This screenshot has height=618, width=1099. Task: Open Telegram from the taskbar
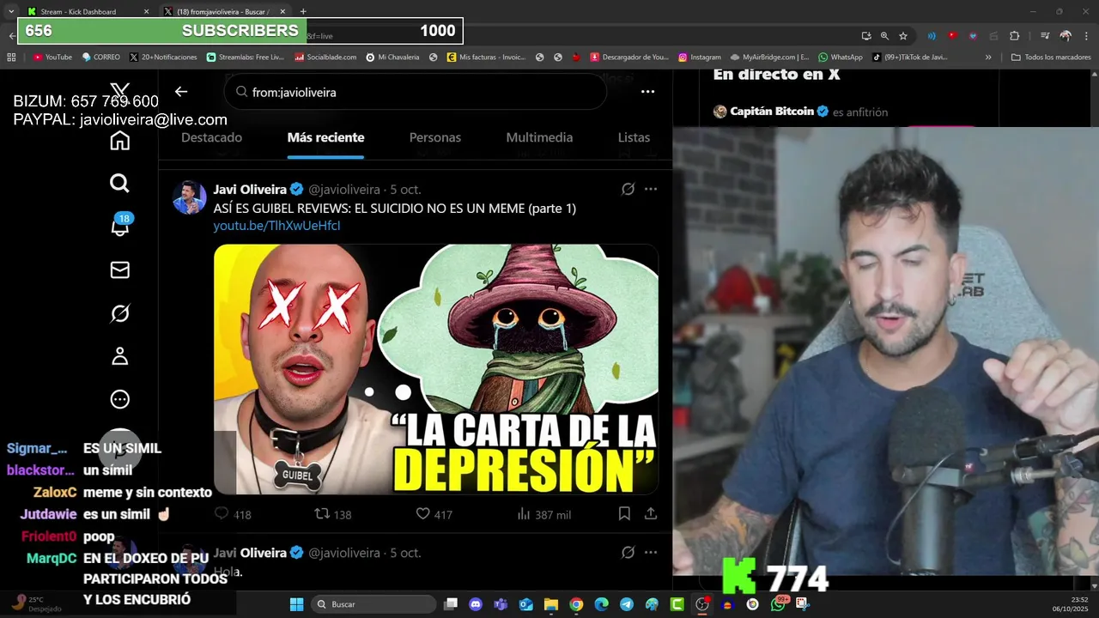[x=627, y=604]
